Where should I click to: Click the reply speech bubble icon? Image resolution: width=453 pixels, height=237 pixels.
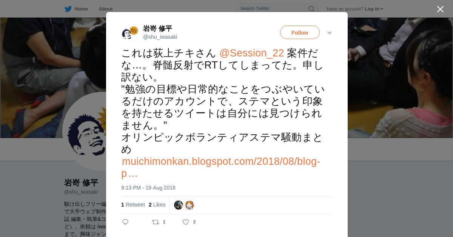pyautogui.click(x=125, y=222)
